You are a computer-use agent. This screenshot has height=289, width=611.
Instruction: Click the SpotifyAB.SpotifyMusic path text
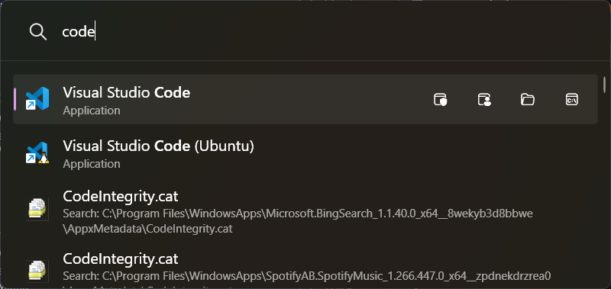(x=307, y=277)
